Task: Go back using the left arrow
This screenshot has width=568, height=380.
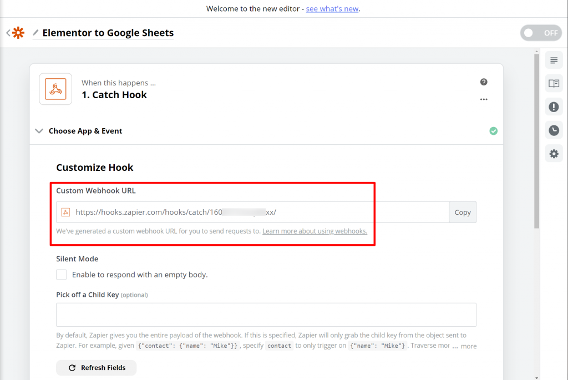Action: 8,33
